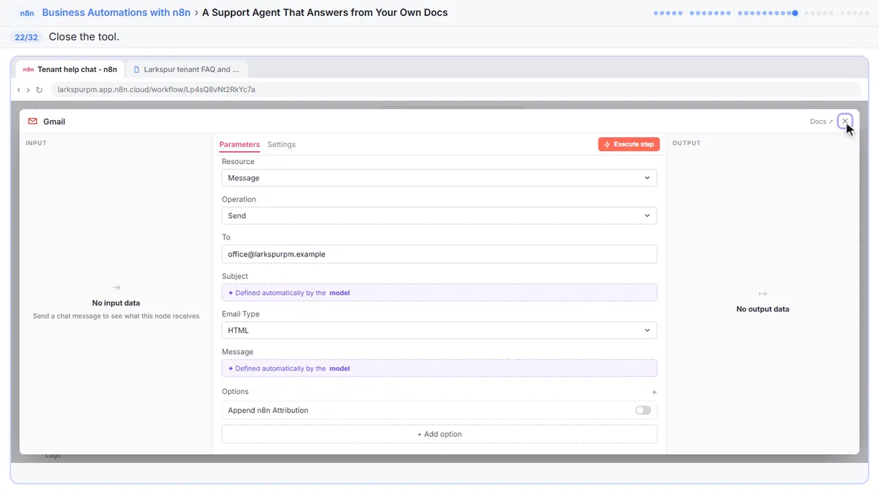Open the Docs link in Gmail panel

click(x=821, y=121)
